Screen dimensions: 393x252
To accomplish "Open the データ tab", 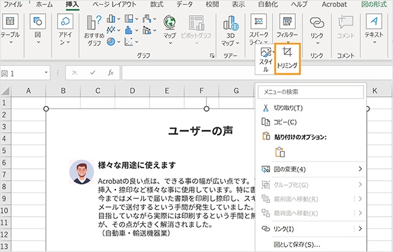I will (184, 5).
